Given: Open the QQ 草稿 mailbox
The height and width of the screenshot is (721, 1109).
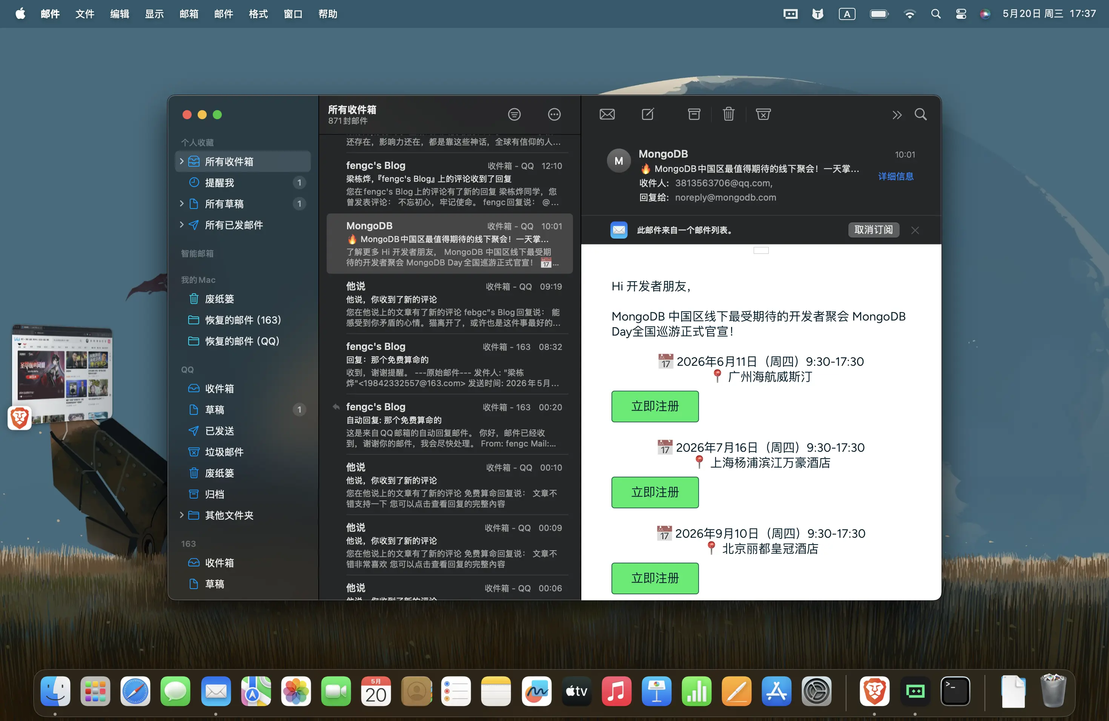Looking at the screenshot, I should 243,410.
